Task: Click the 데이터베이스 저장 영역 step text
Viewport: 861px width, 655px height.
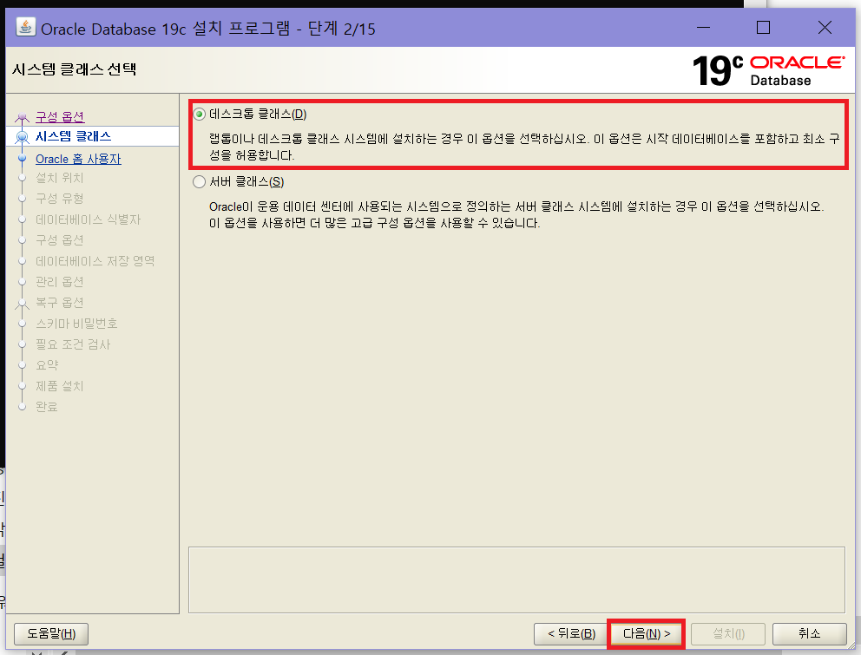Action: pyautogui.click(x=95, y=261)
